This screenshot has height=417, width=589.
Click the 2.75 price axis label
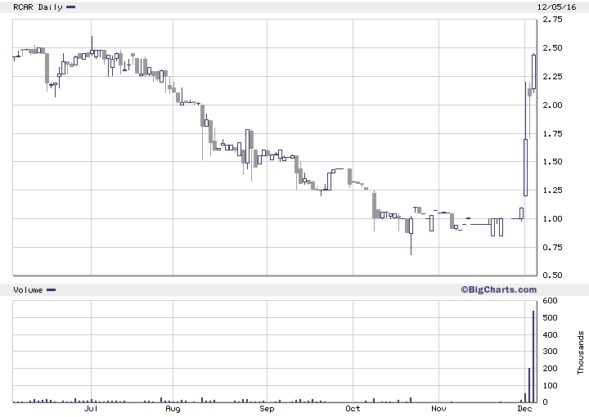click(x=552, y=19)
